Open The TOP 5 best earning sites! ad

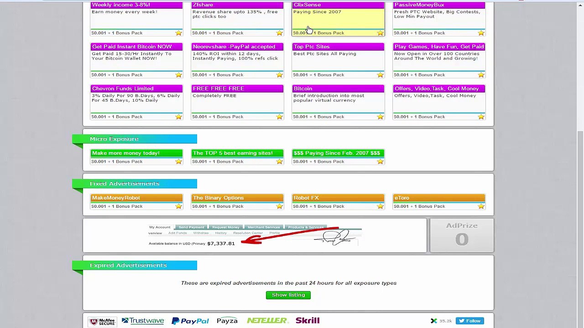[237, 153]
